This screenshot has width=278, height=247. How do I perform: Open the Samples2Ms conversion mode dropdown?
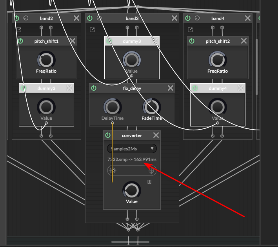click(x=132, y=148)
